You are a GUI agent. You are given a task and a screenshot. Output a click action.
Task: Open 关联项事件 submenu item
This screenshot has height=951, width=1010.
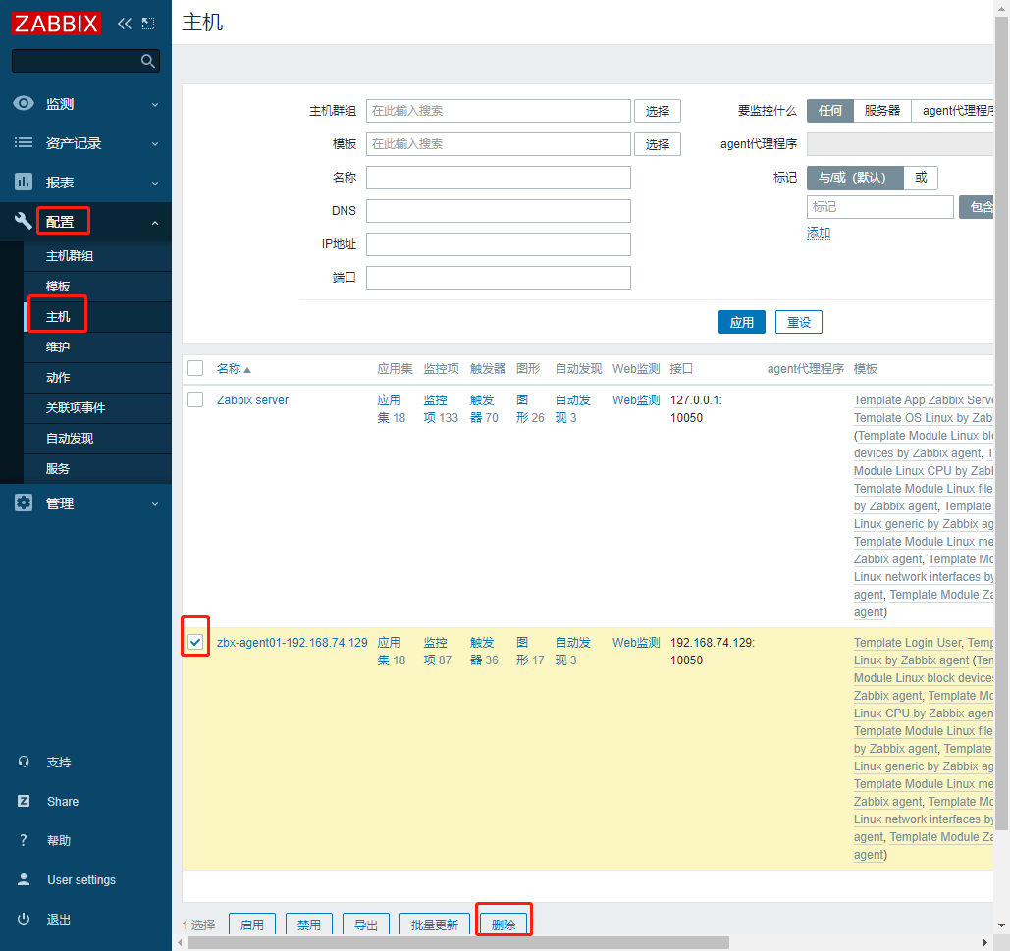[97, 408]
